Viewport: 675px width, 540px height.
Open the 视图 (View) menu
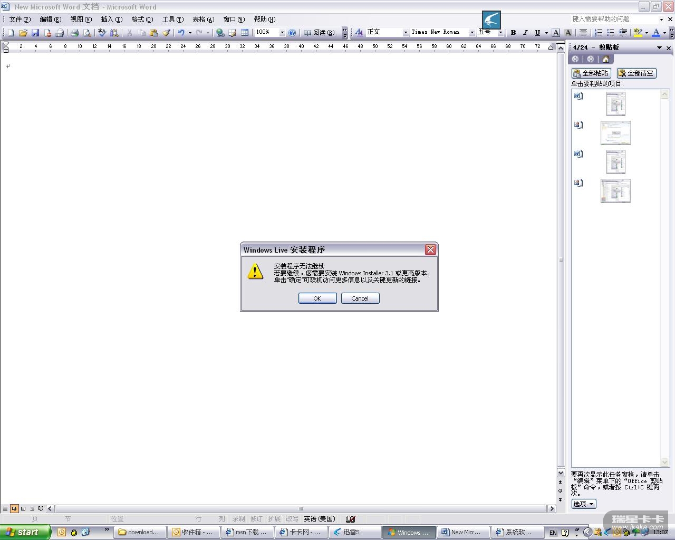(81, 20)
